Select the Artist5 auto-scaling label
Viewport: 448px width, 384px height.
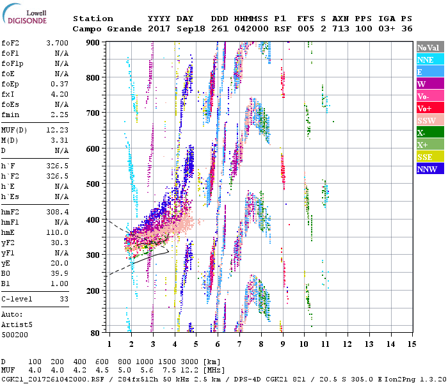tap(16, 324)
